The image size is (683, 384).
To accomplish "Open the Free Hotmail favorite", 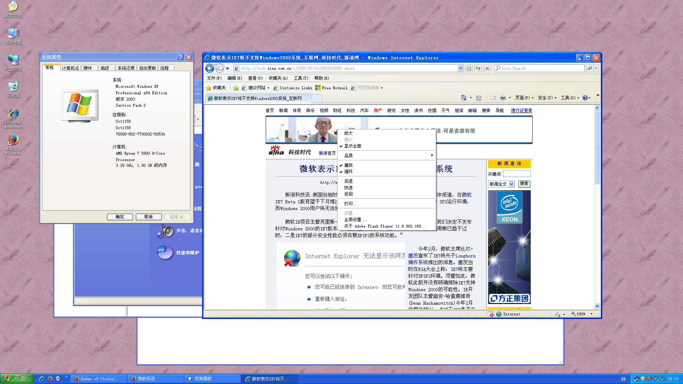I will 331,88.
